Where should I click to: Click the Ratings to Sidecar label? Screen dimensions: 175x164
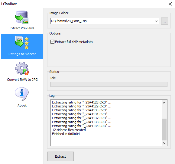pyautogui.click(x=22, y=54)
